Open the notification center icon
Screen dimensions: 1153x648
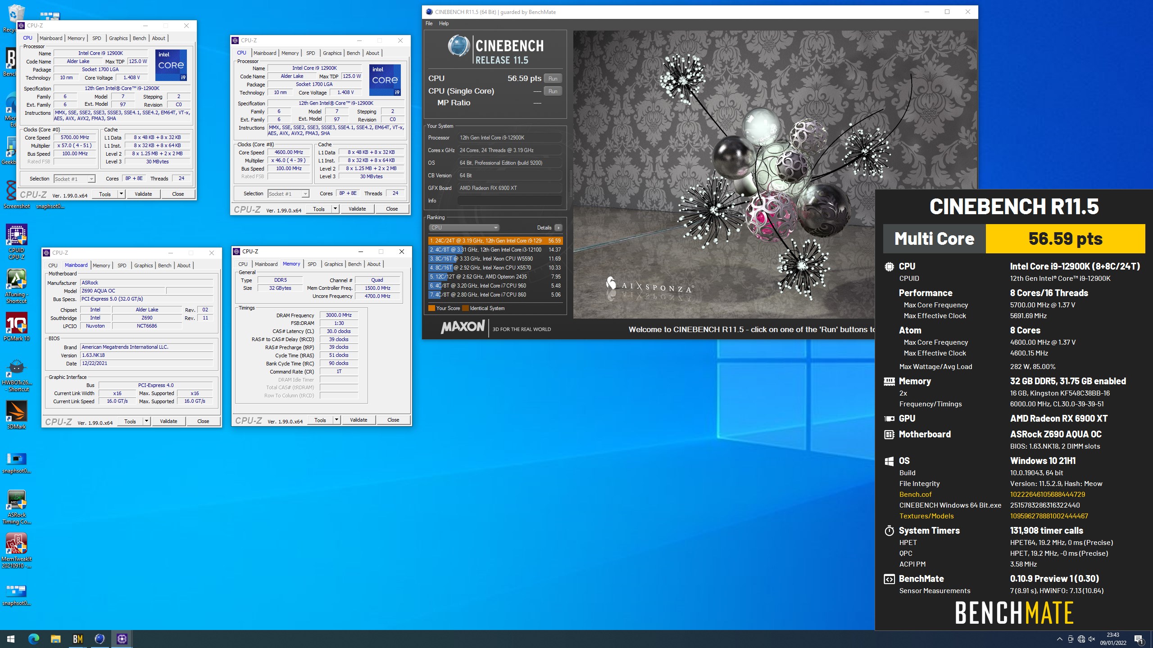(x=1139, y=639)
